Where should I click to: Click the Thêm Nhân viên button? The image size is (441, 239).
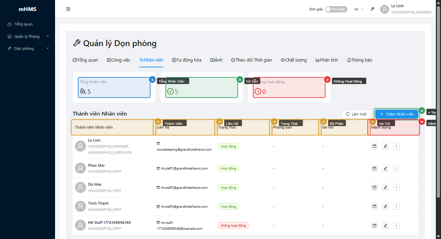(397, 114)
